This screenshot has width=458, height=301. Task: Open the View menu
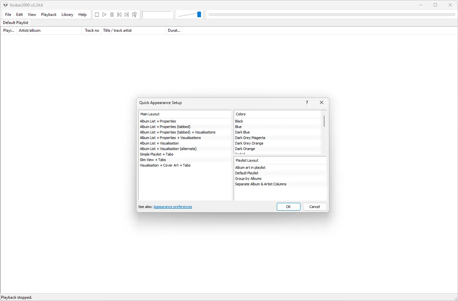tap(32, 15)
